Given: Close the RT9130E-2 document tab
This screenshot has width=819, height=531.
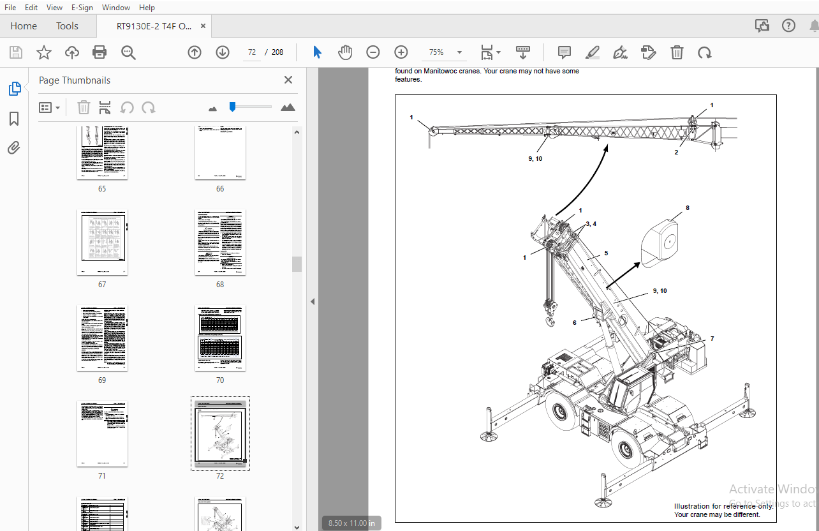Looking at the screenshot, I should (x=203, y=26).
